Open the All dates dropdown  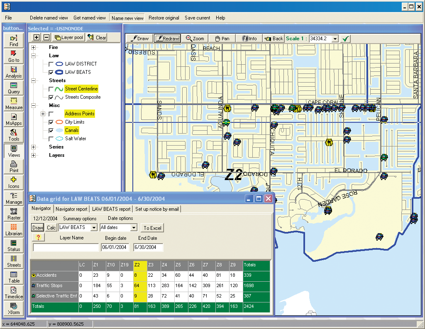point(133,228)
